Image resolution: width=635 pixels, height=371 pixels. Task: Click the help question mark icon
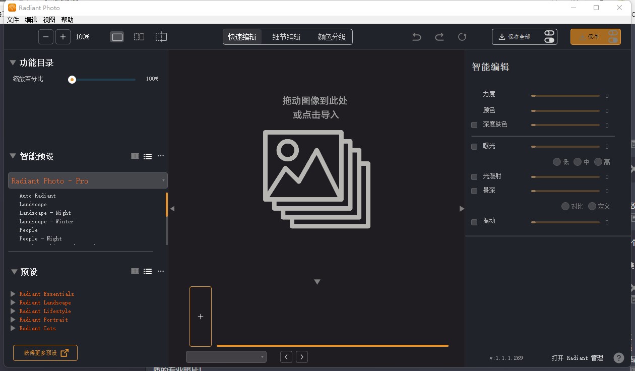[619, 358]
